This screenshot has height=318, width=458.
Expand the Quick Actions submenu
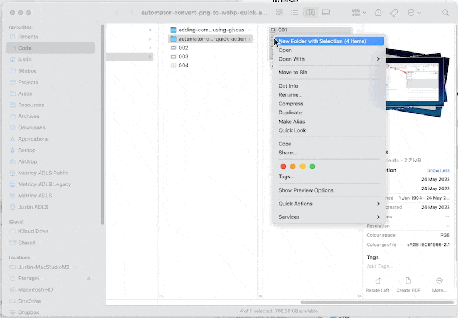click(329, 204)
